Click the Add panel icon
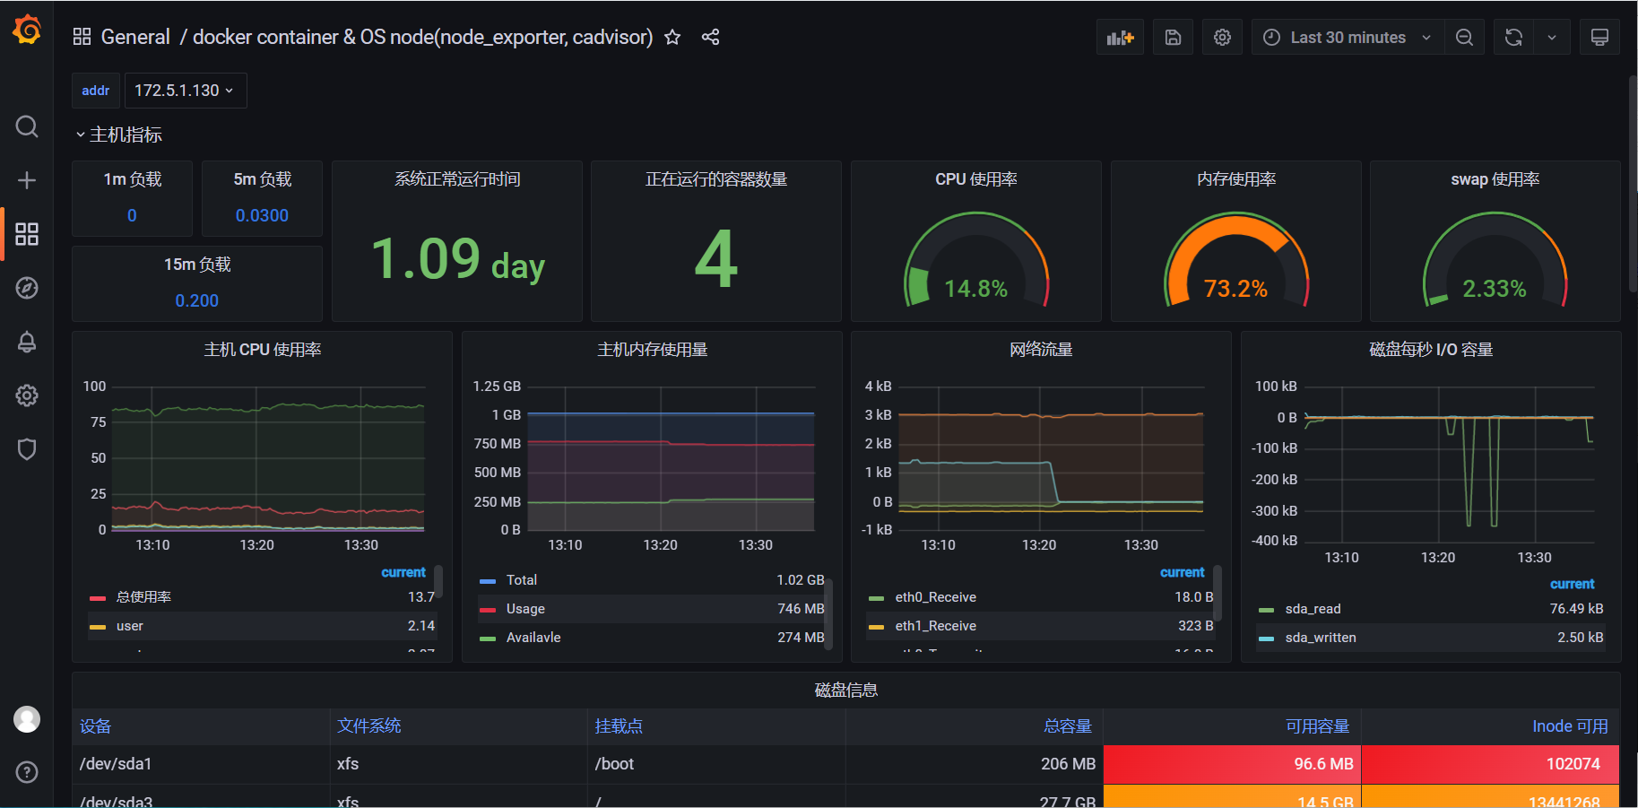Screen dimensions: 1638x808 coord(1120,38)
